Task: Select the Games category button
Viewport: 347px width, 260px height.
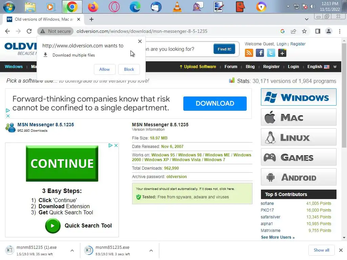Action: pyautogui.click(x=299, y=157)
